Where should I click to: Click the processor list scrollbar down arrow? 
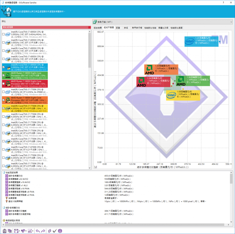click(x=89, y=168)
